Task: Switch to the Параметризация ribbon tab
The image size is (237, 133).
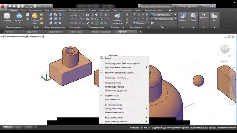Action: pos(77,10)
